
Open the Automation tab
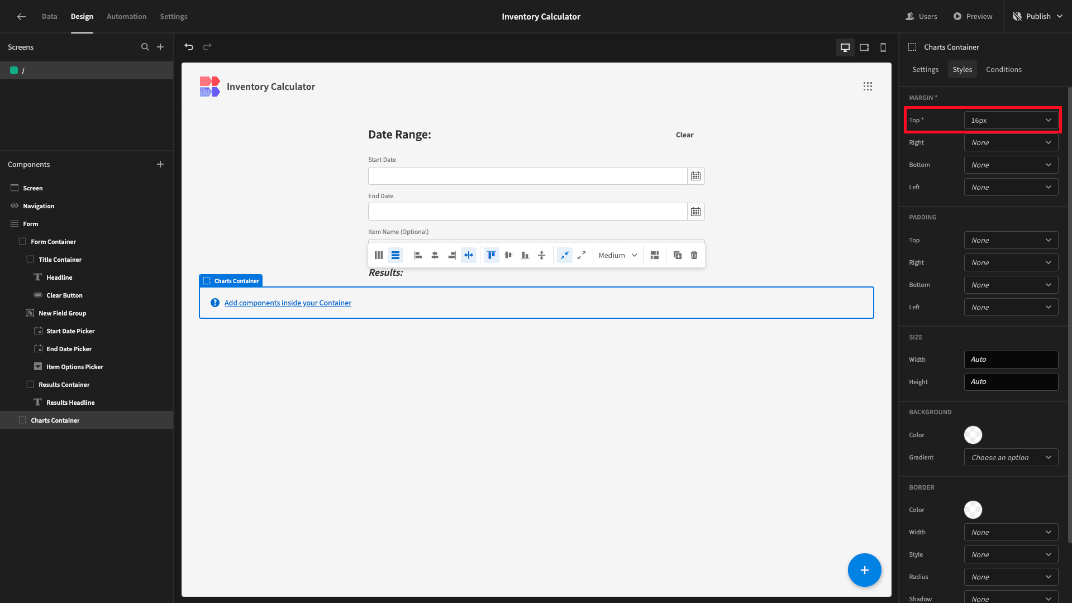[x=127, y=16]
